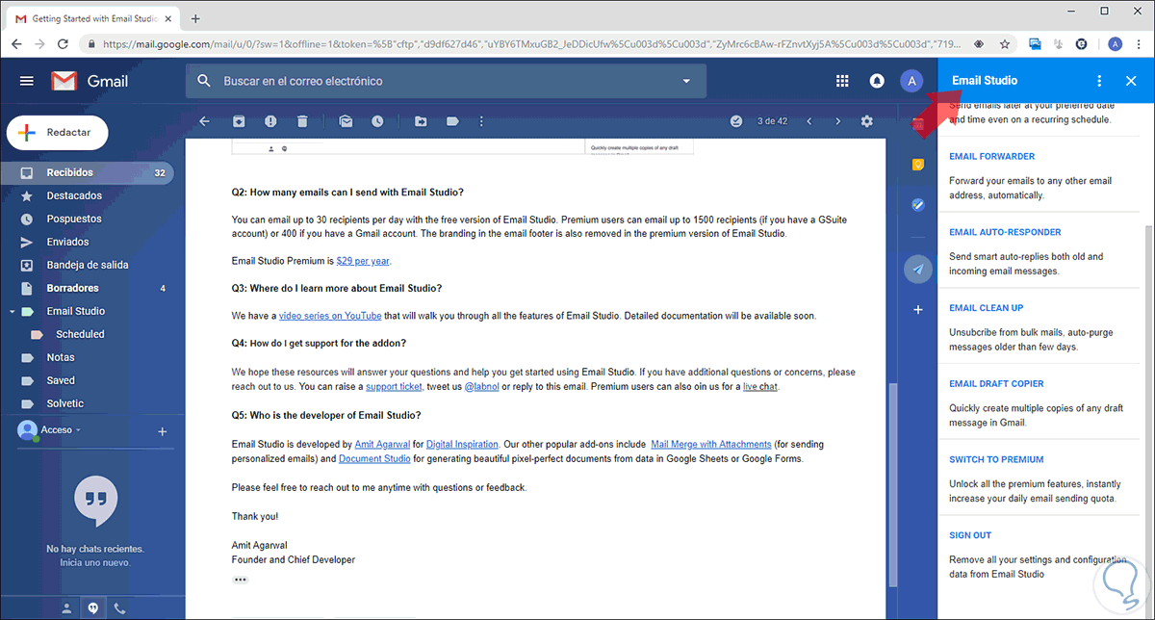Select Email Draft Copier option
Image resolution: width=1155 pixels, height=620 pixels.
(996, 384)
